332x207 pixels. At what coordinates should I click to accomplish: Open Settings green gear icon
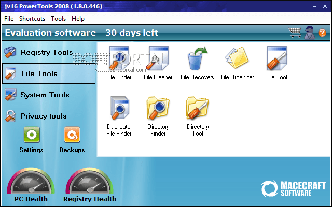32,135
